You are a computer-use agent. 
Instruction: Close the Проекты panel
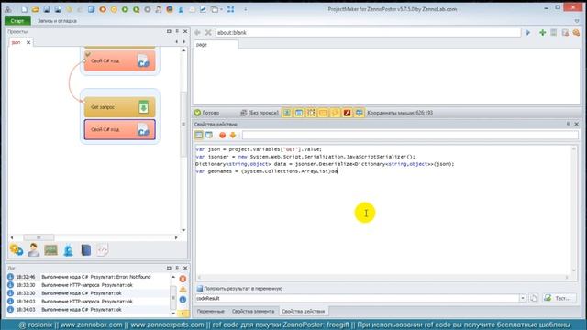click(x=185, y=31)
